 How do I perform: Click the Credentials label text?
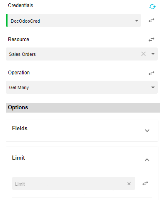pos(20,5)
